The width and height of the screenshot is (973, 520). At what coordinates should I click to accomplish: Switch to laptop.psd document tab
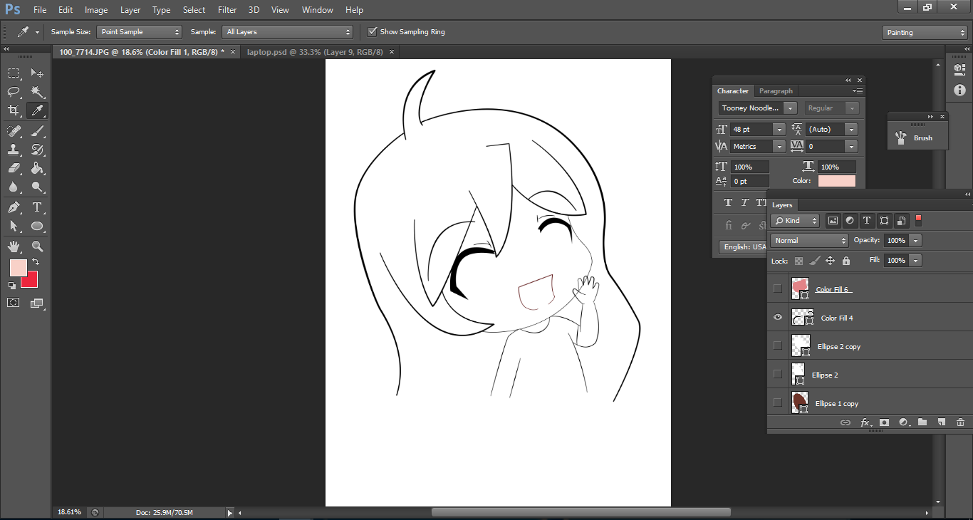pyautogui.click(x=315, y=52)
